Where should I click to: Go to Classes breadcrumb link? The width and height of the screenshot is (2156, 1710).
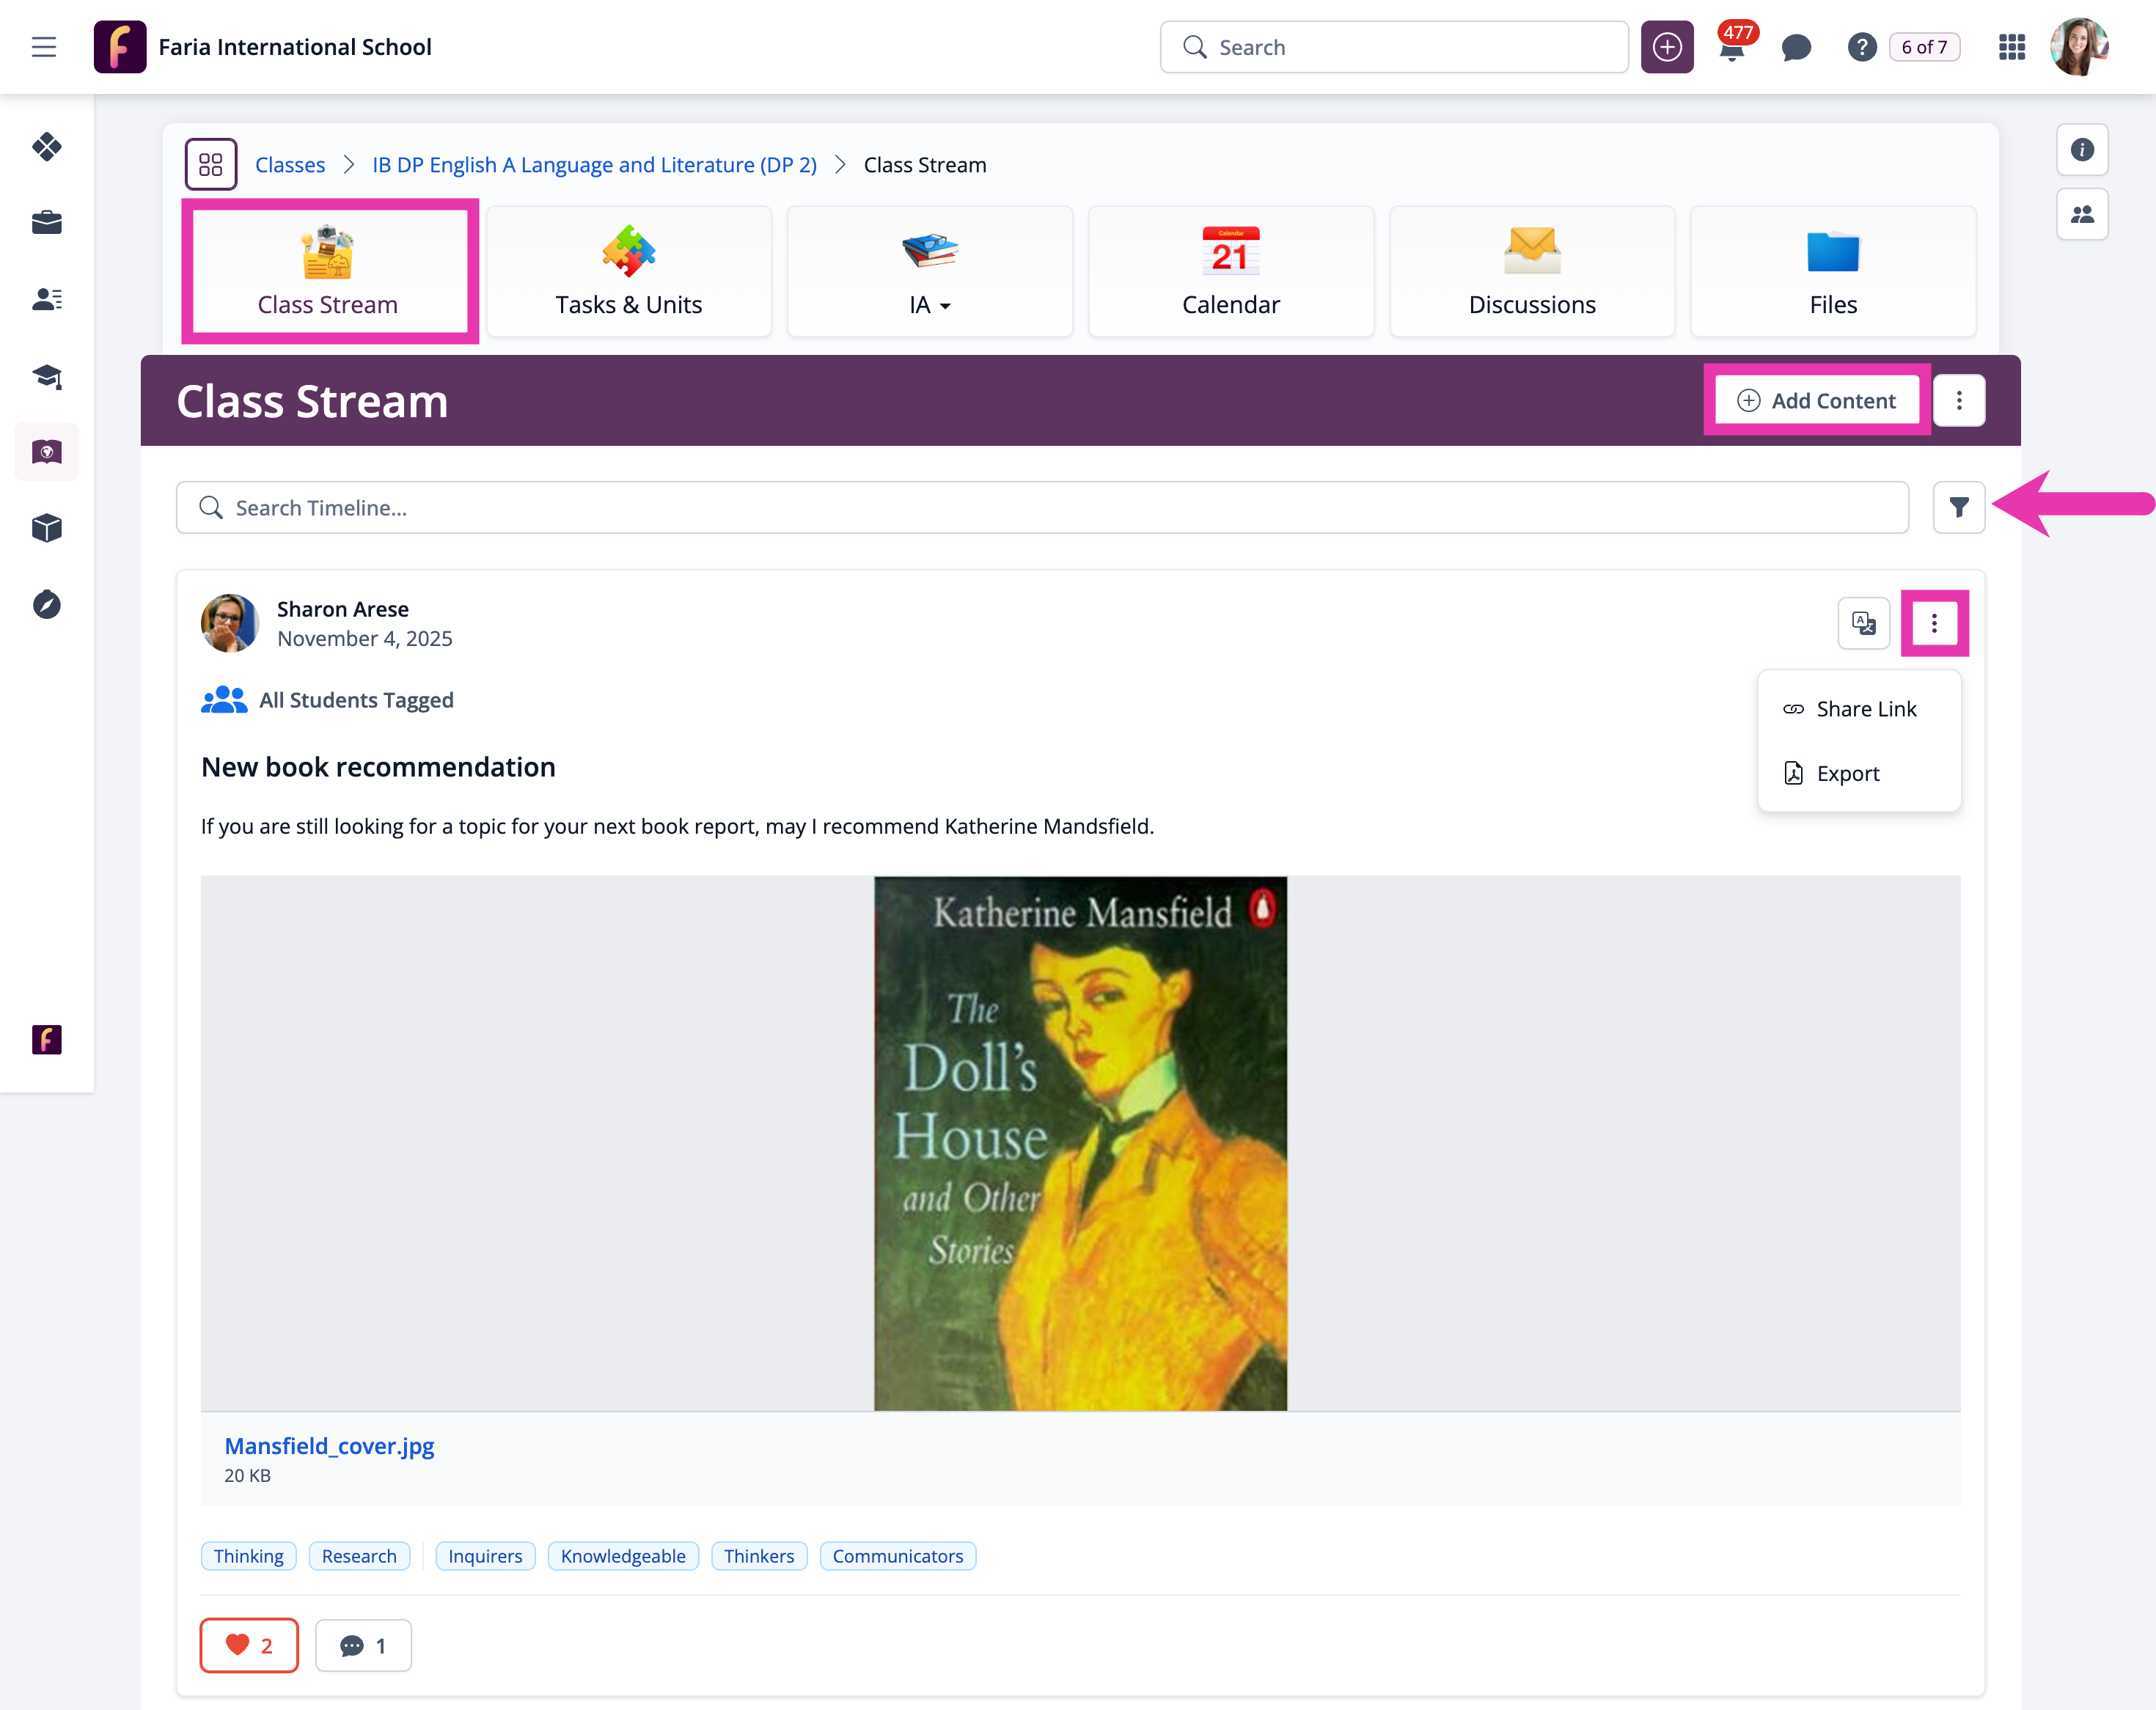[x=290, y=165]
